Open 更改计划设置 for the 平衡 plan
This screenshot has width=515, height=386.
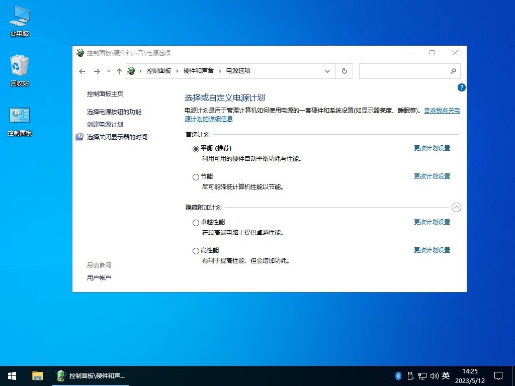432,148
